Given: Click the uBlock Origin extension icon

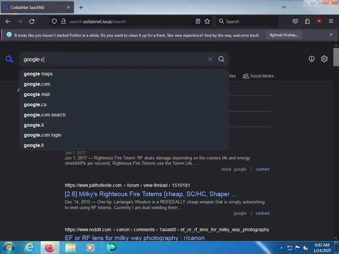Looking at the screenshot, I should click(x=319, y=21).
